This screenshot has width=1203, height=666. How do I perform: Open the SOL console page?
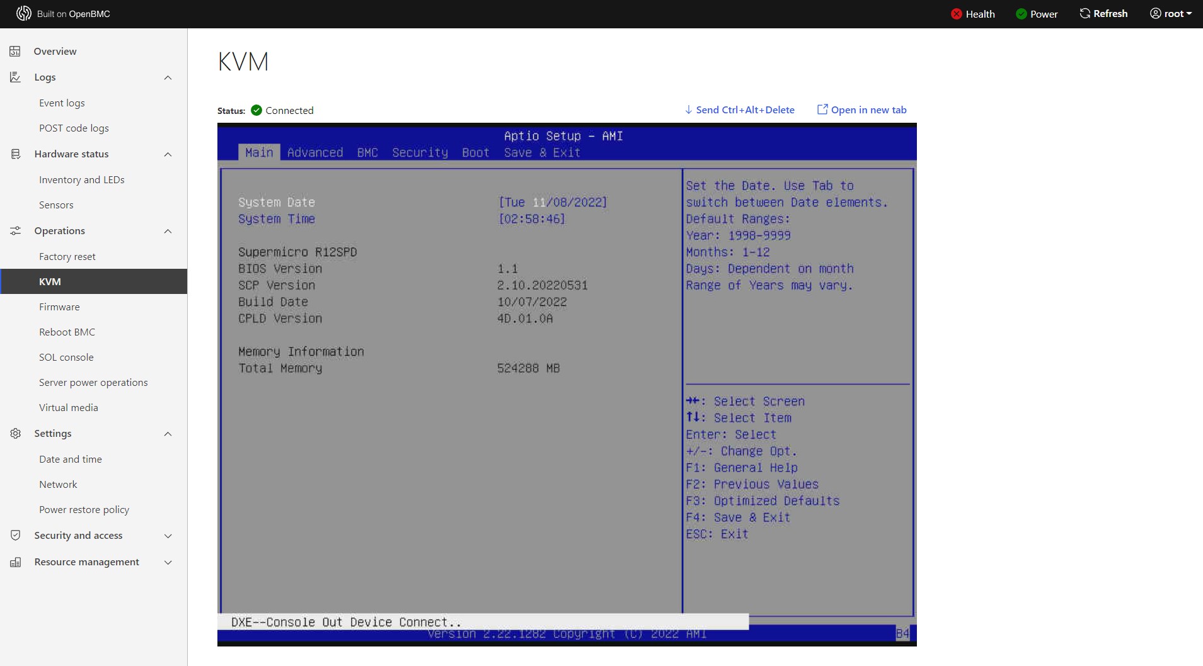pyautogui.click(x=93, y=357)
